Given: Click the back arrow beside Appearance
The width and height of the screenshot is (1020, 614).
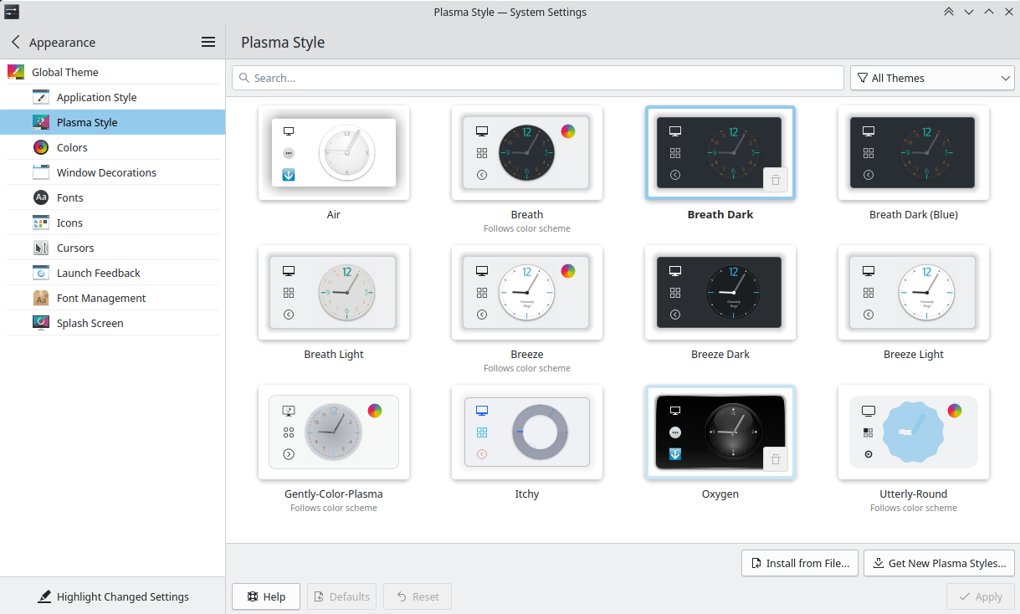Looking at the screenshot, I should point(15,42).
